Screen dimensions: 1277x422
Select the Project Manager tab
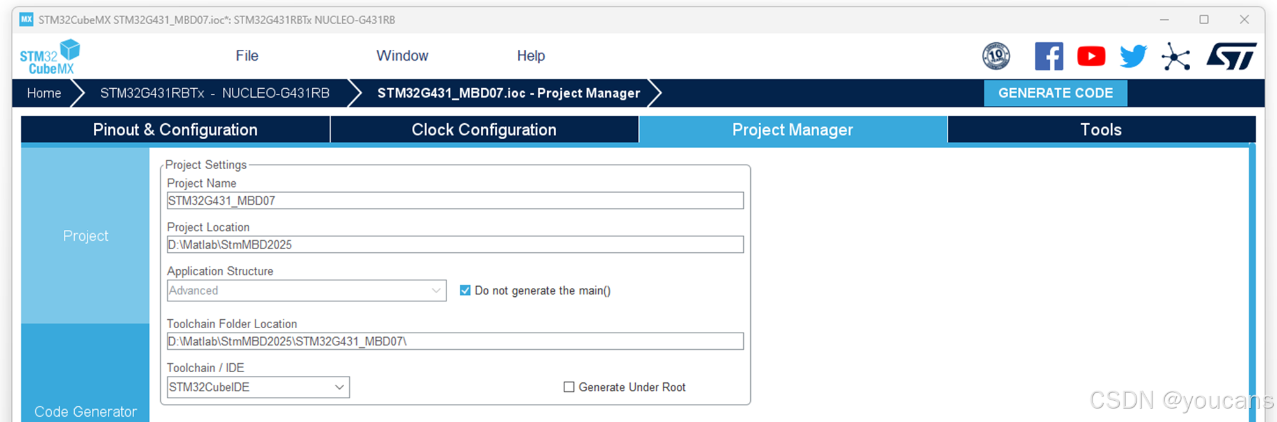793,130
